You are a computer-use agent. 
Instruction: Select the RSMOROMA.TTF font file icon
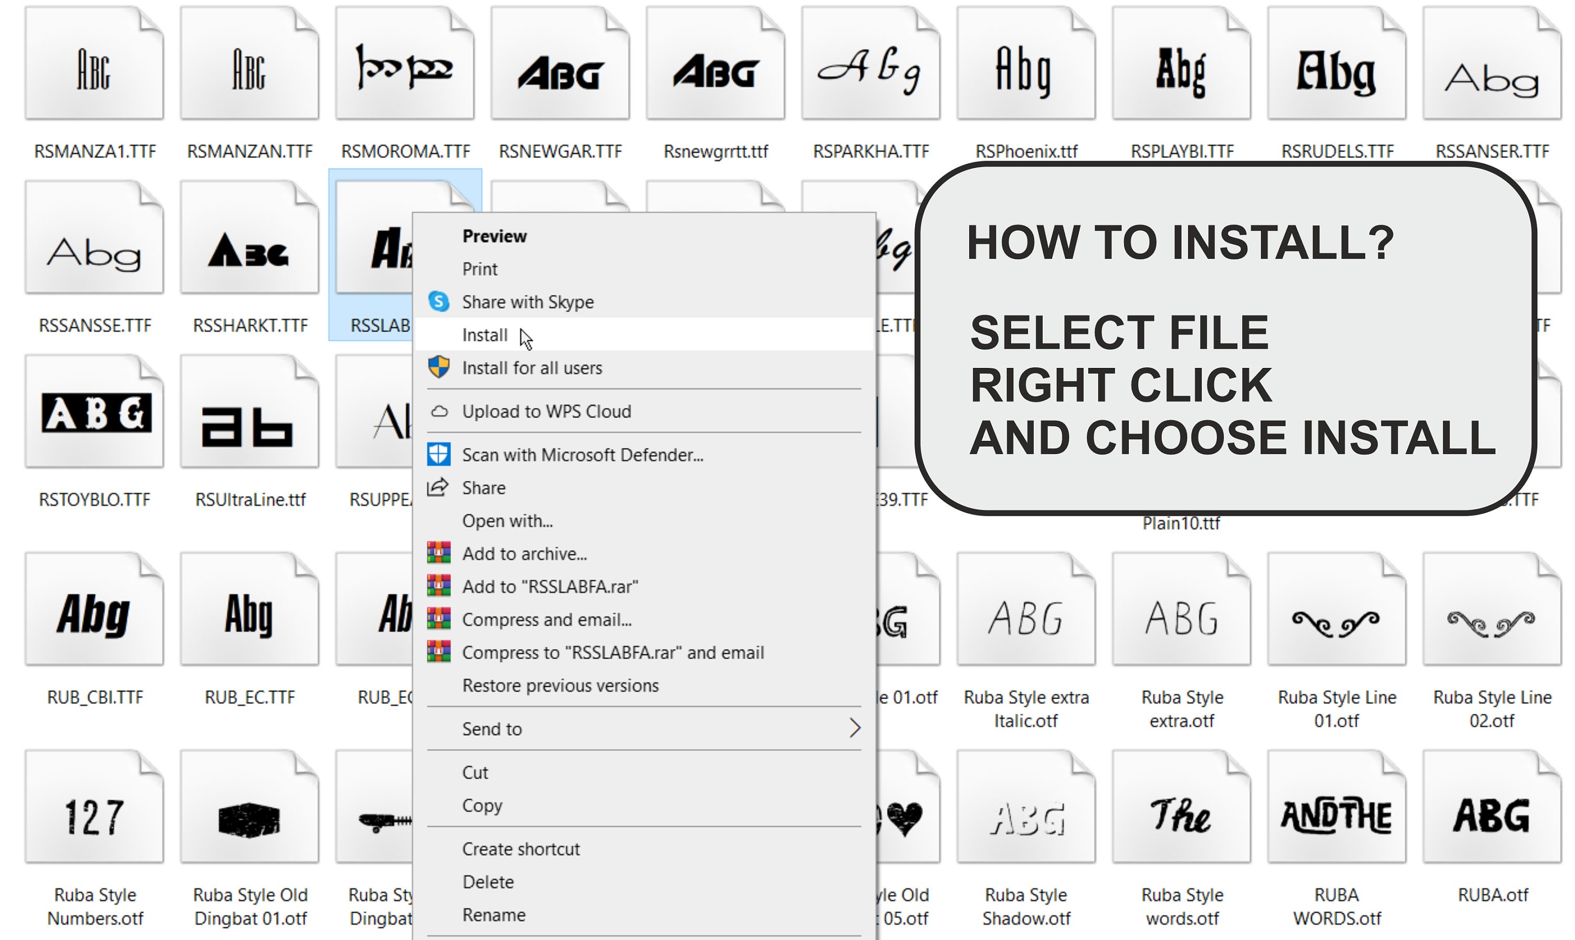(x=405, y=64)
